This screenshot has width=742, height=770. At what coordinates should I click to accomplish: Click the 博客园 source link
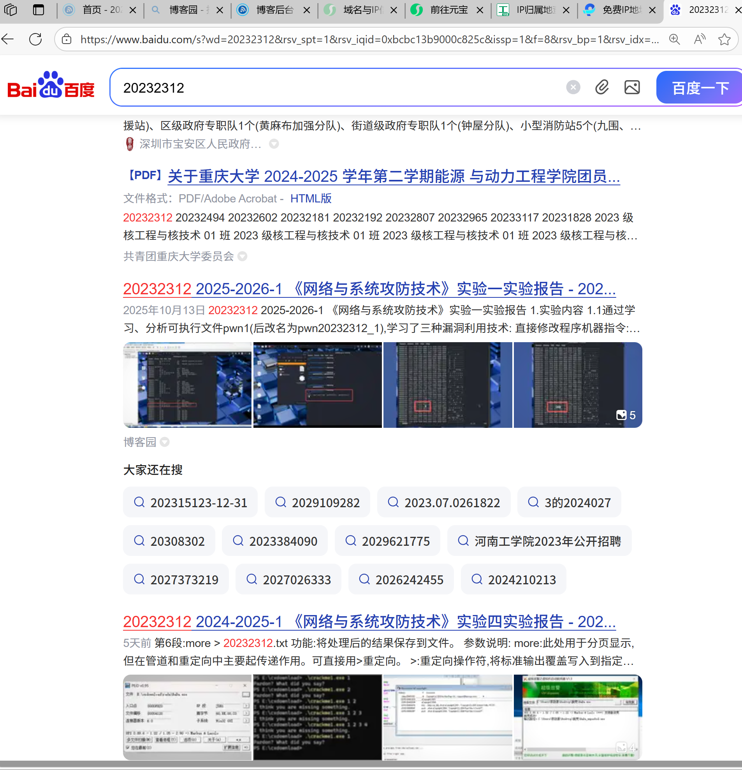point(140,442)
